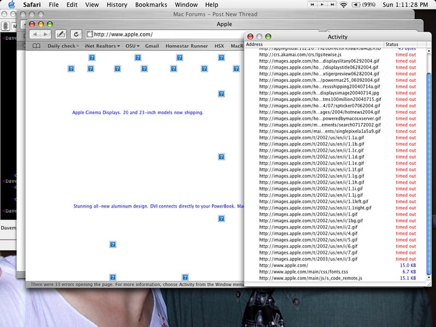436x327 pixels.
Task: Open the battery status menu
Action: pos(364,4)
